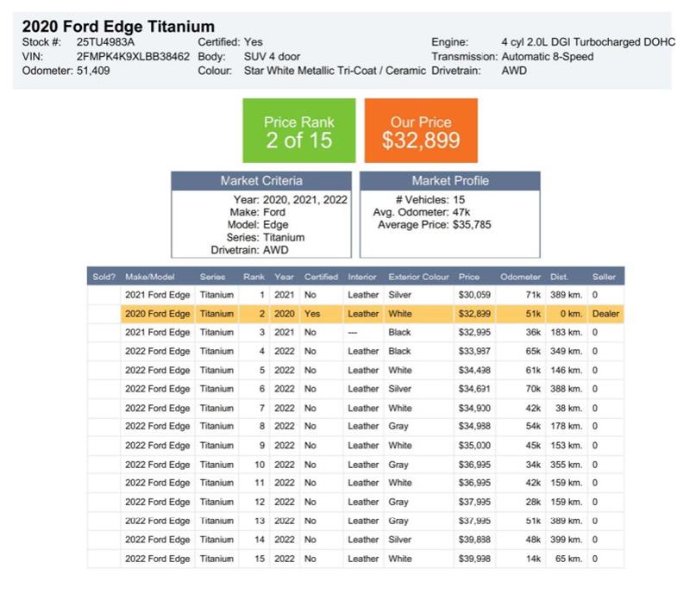The height and width of the screenshot is (600, 690).
Task: Select the rank 15 vehicle priced $39,998
Action: click(x=345, y=559)
